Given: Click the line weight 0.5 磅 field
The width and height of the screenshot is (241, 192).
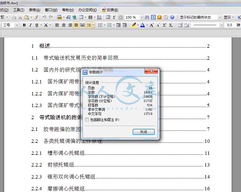Looking at the screenshot, I should (x=233, y=25).
